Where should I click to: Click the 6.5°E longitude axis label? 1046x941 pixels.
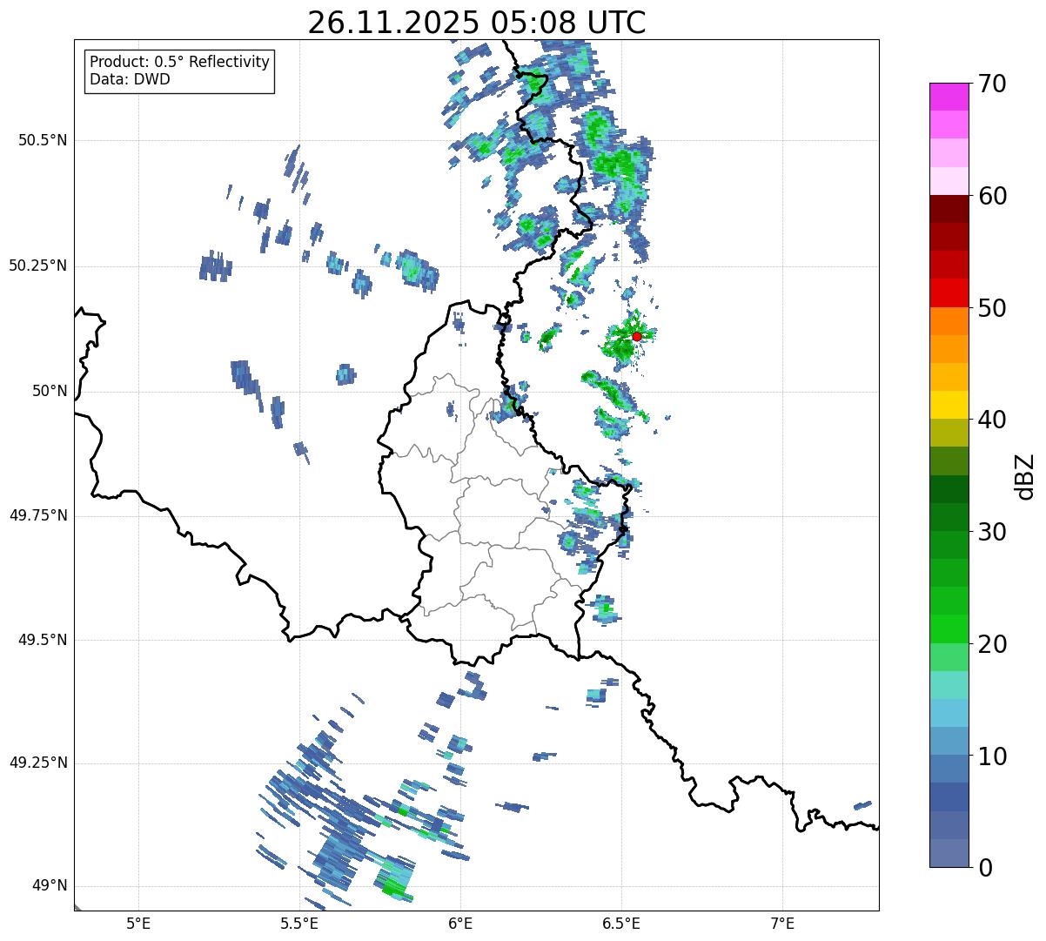(x=621, y=923)
